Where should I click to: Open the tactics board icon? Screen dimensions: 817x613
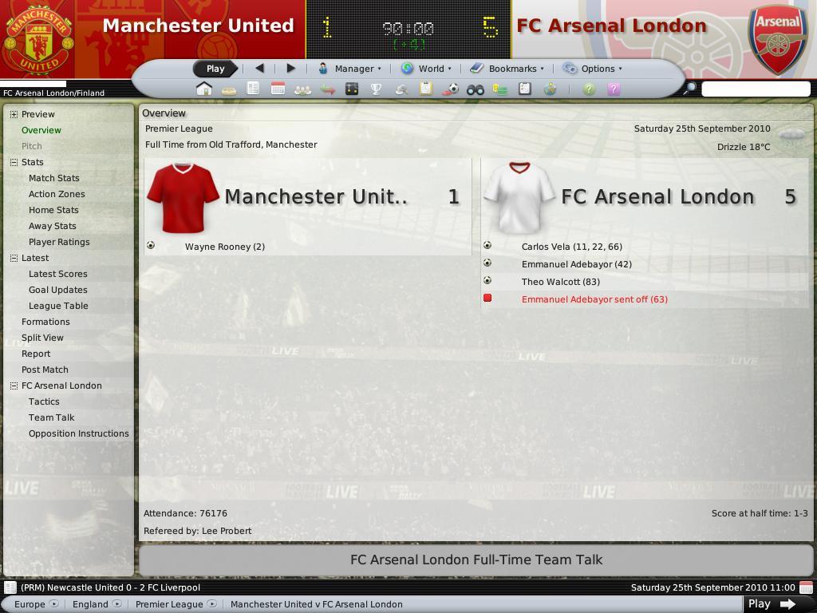352,89
